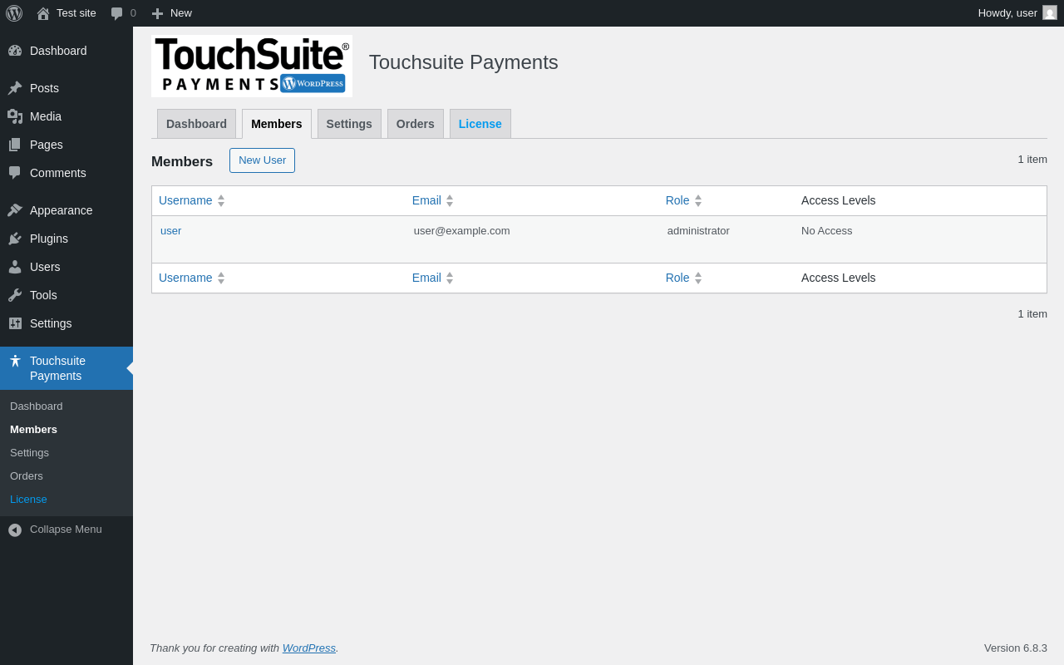This screenshot has height=665, width=1064.
Task: Open Members in Touchsuite submenu
Action: pos(33,430)
